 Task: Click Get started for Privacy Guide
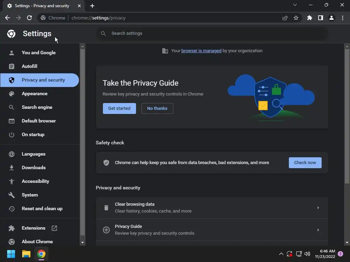click(x=119, y=108)
